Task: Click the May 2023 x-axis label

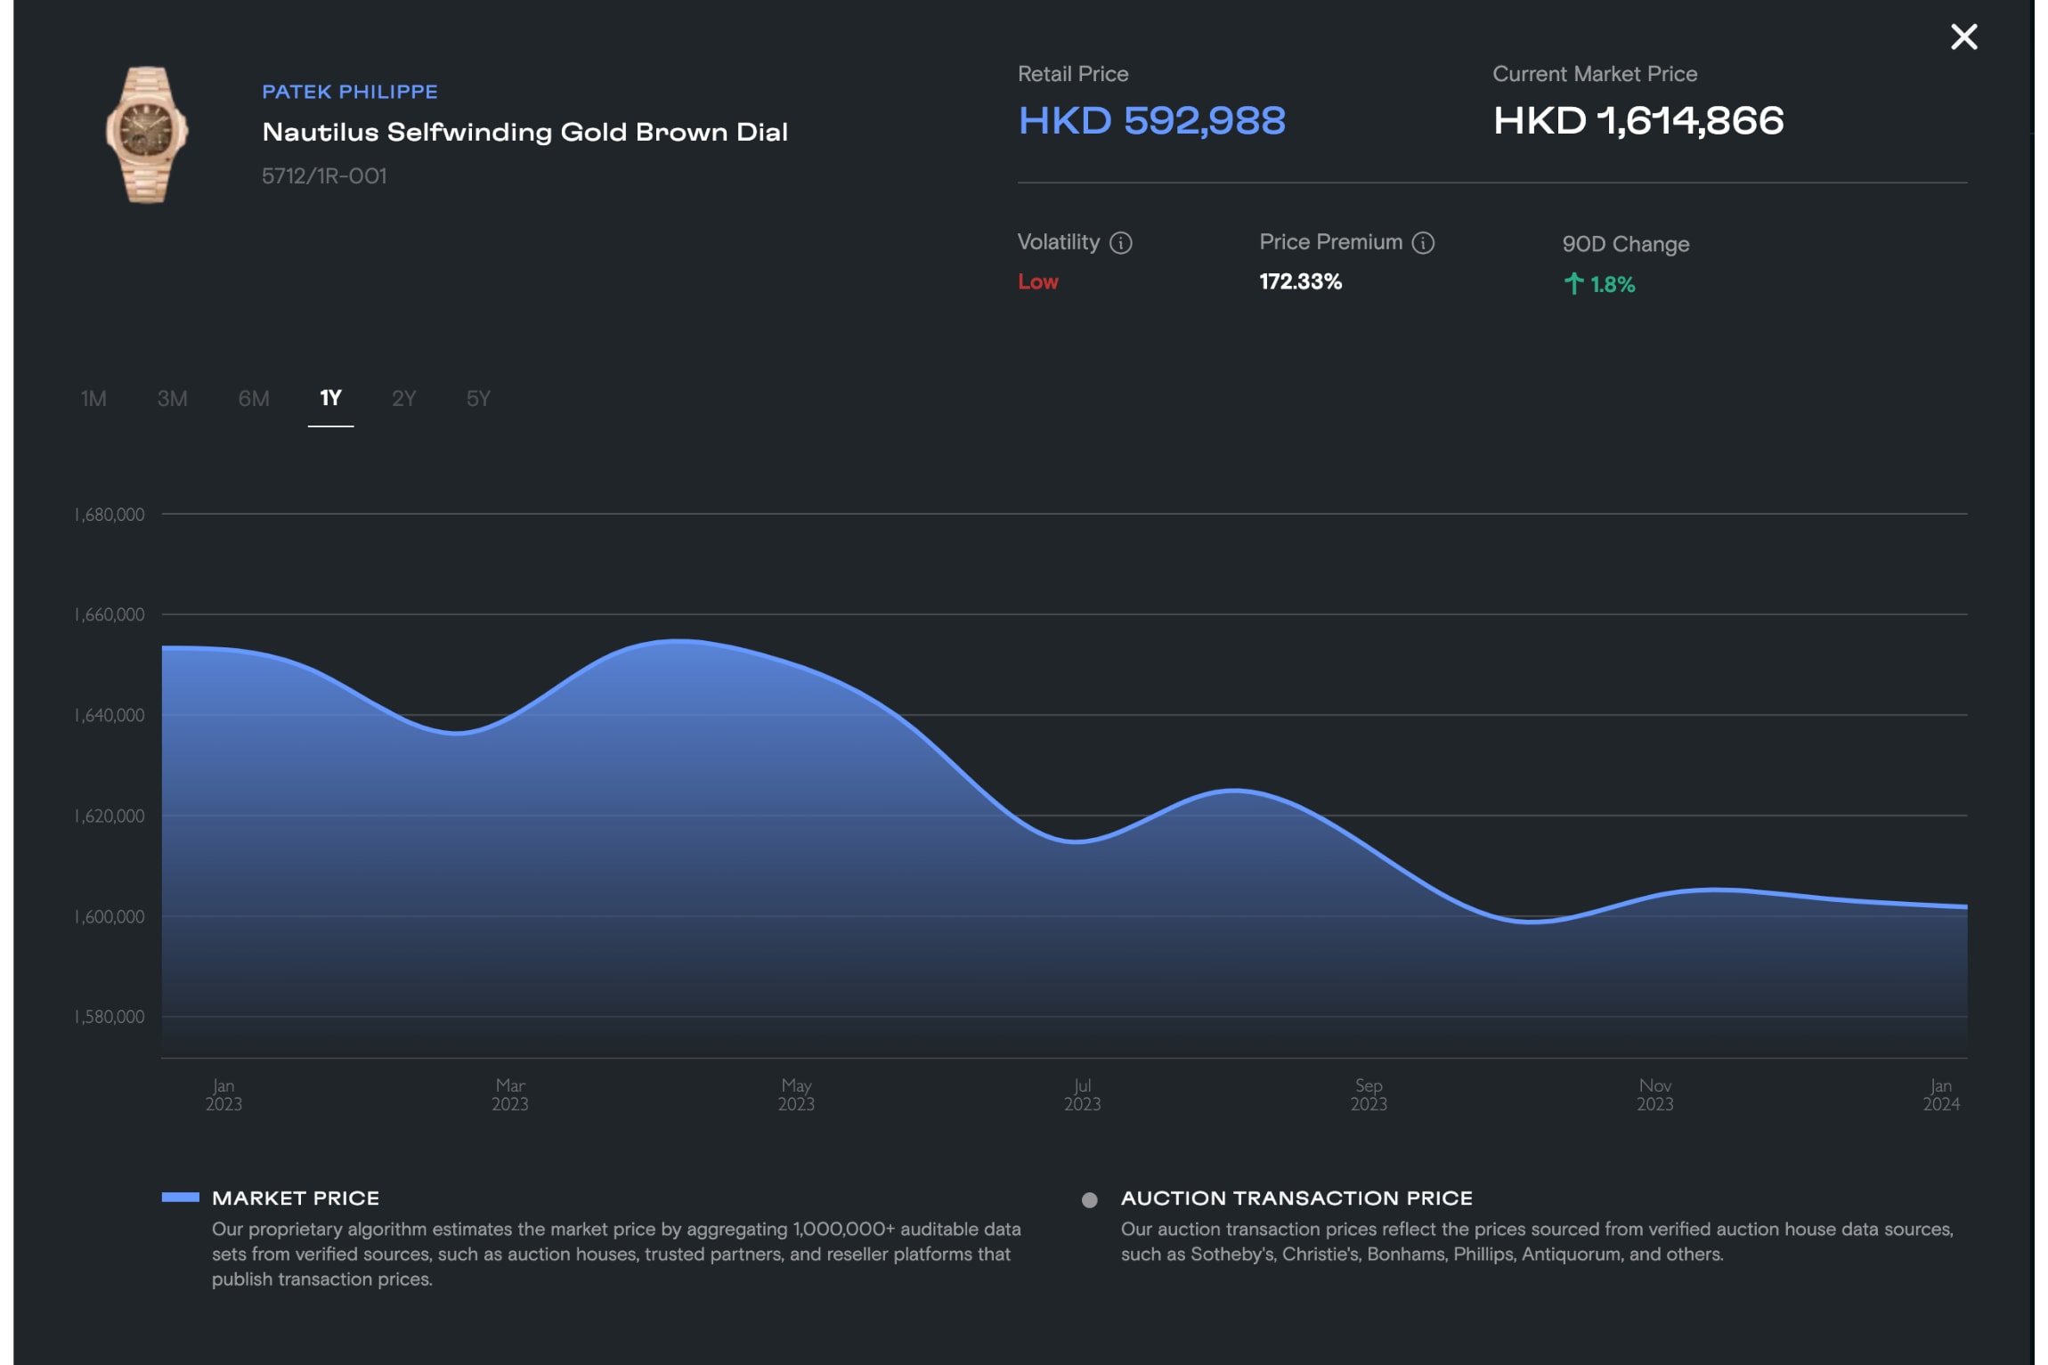Action: coord(796,1095)
